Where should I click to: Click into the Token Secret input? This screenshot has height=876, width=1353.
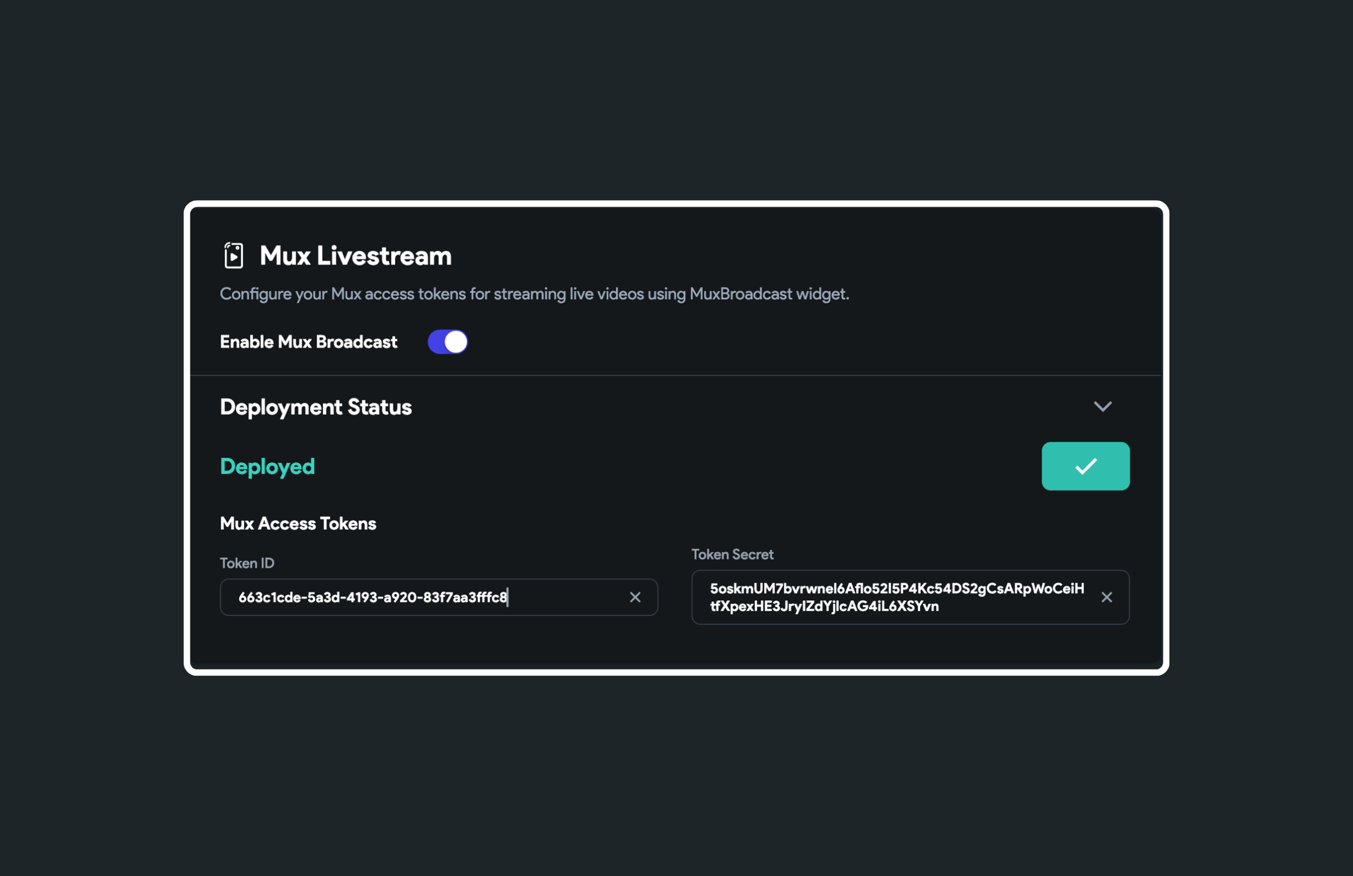coord(910,597)
